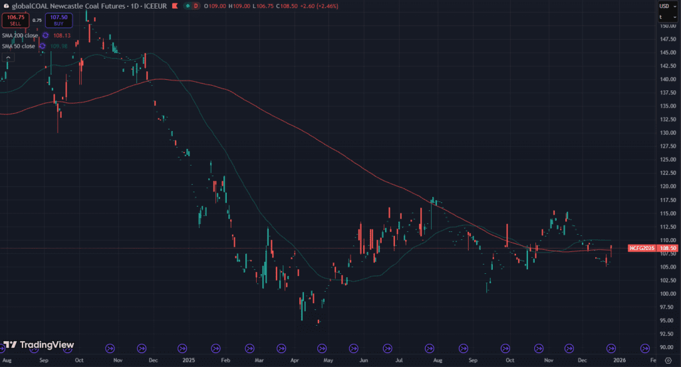
Task: Click the green market status indicator
Action: tap(188, 6)
